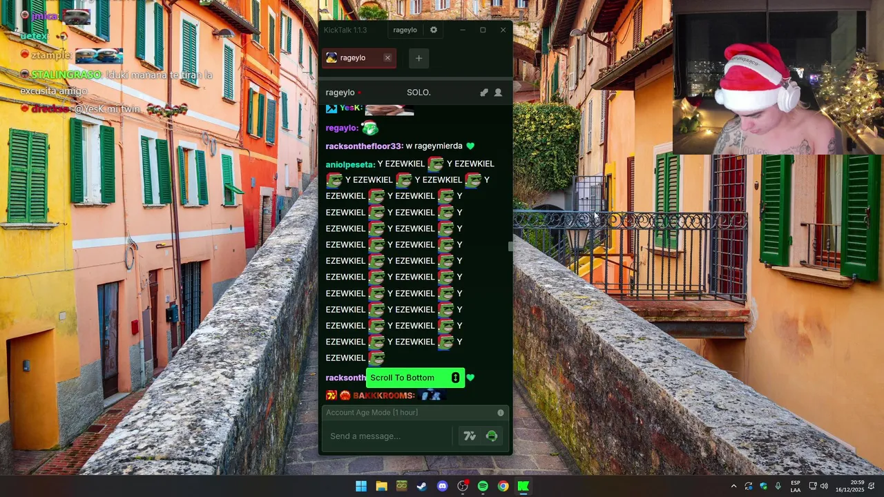Open the chatters user icon
Viewport: 884px width, 497px height.
point(498,92)
